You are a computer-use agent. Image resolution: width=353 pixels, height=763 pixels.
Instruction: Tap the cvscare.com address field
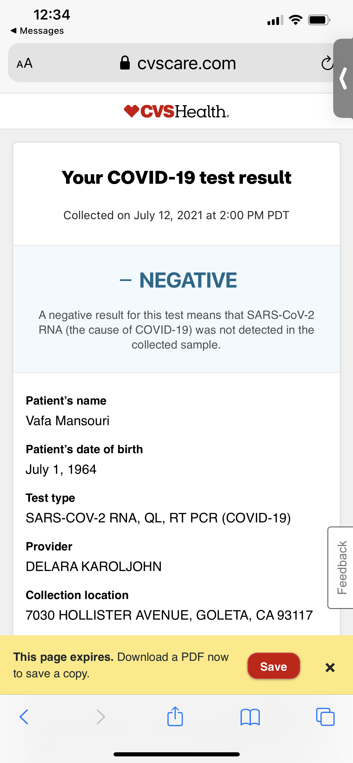coord(187,63)
